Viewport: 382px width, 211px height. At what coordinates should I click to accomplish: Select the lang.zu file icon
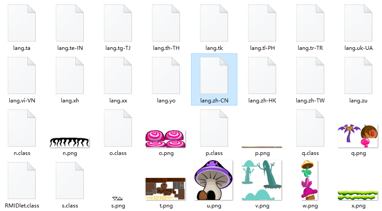tap(358, 75)
